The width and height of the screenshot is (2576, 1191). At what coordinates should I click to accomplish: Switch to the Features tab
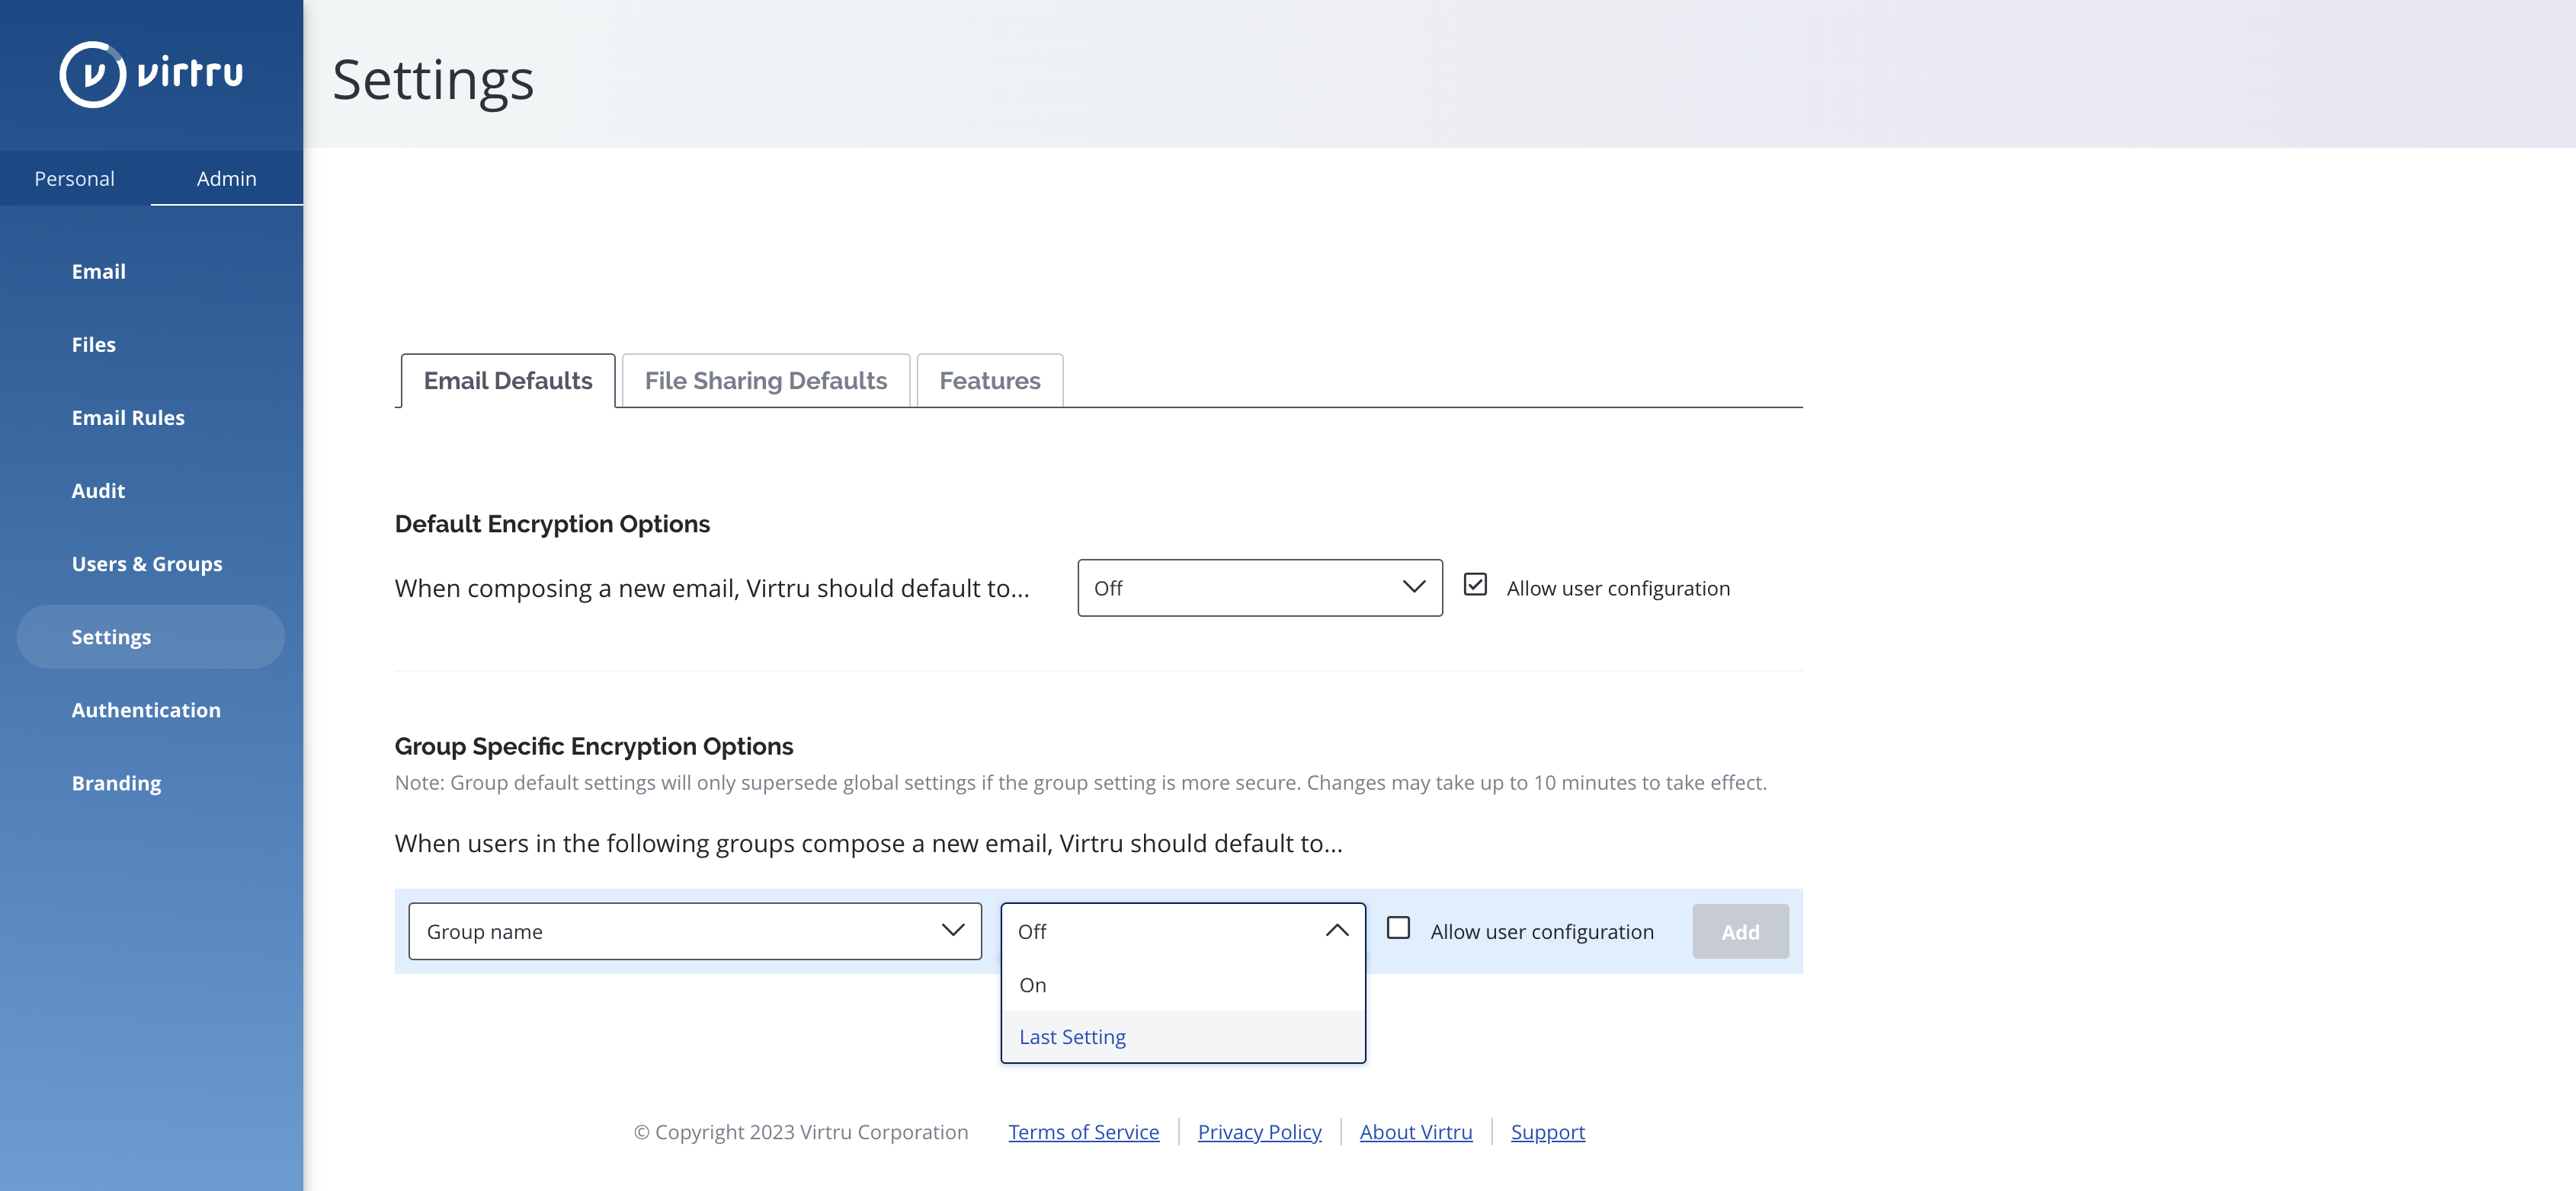[990, 381]
